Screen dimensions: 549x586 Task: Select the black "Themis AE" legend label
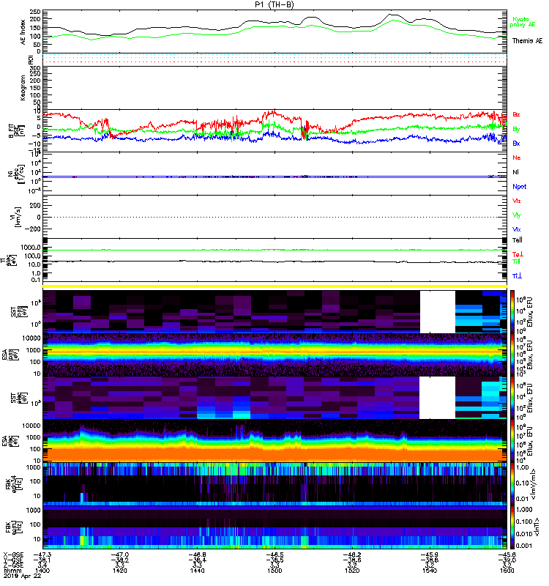(x=527, y=41)
